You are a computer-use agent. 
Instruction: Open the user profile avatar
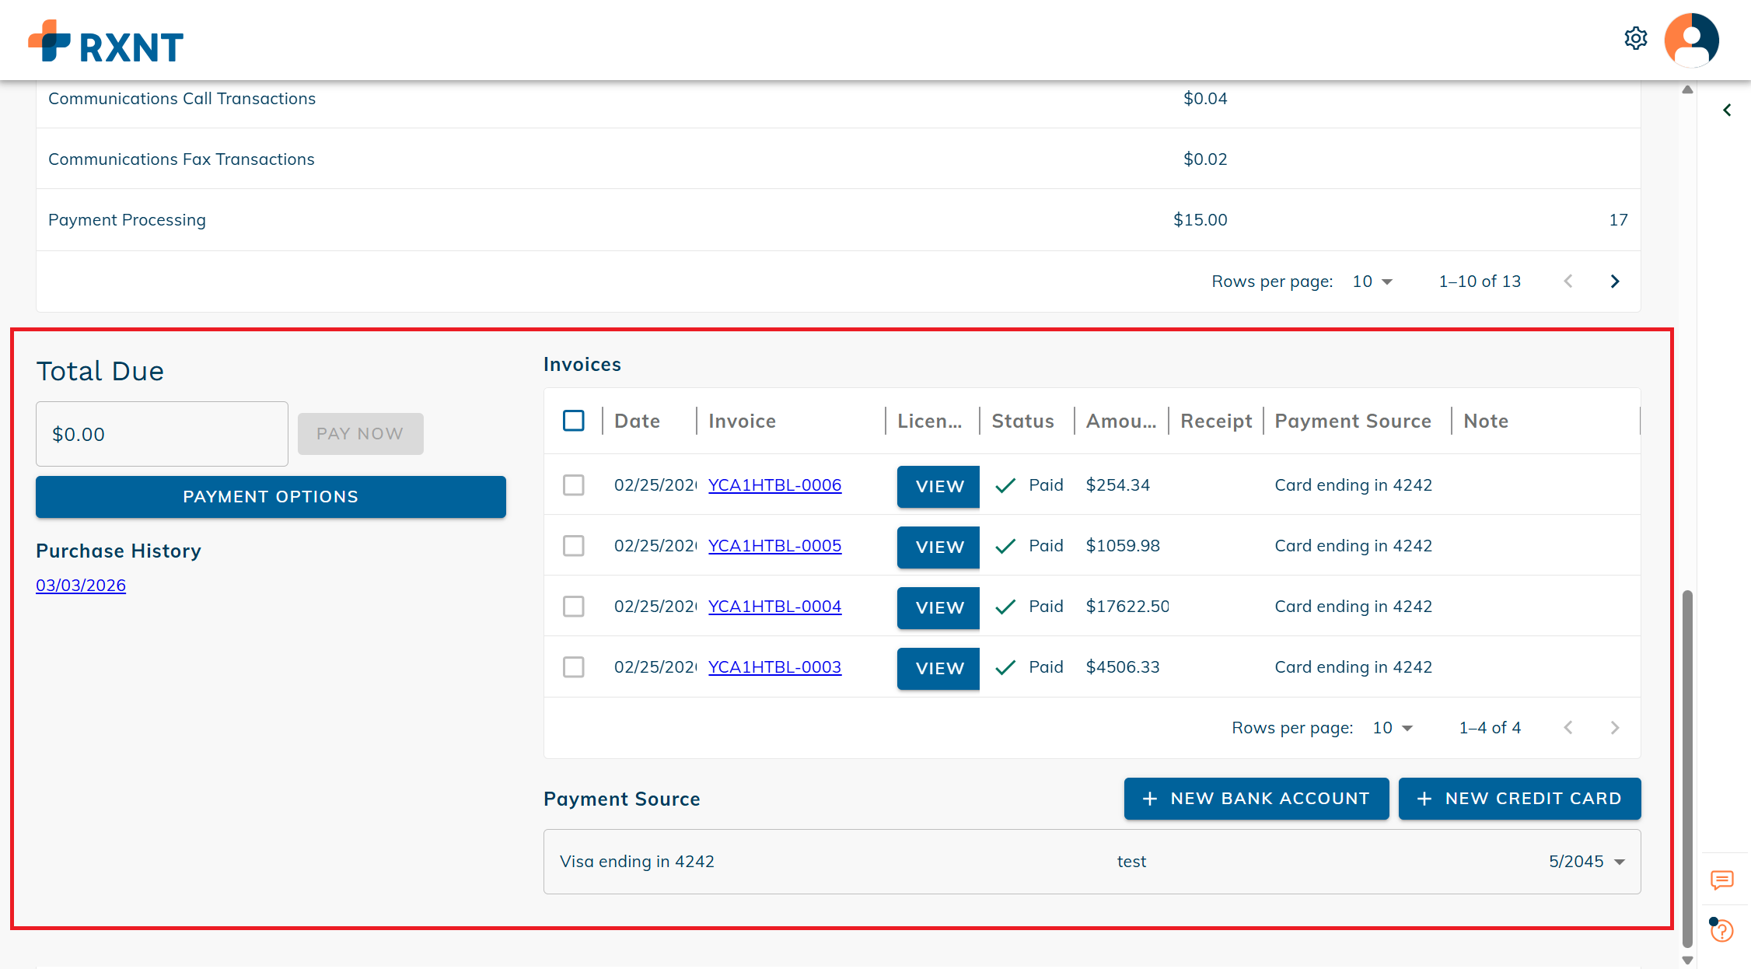1691,40
